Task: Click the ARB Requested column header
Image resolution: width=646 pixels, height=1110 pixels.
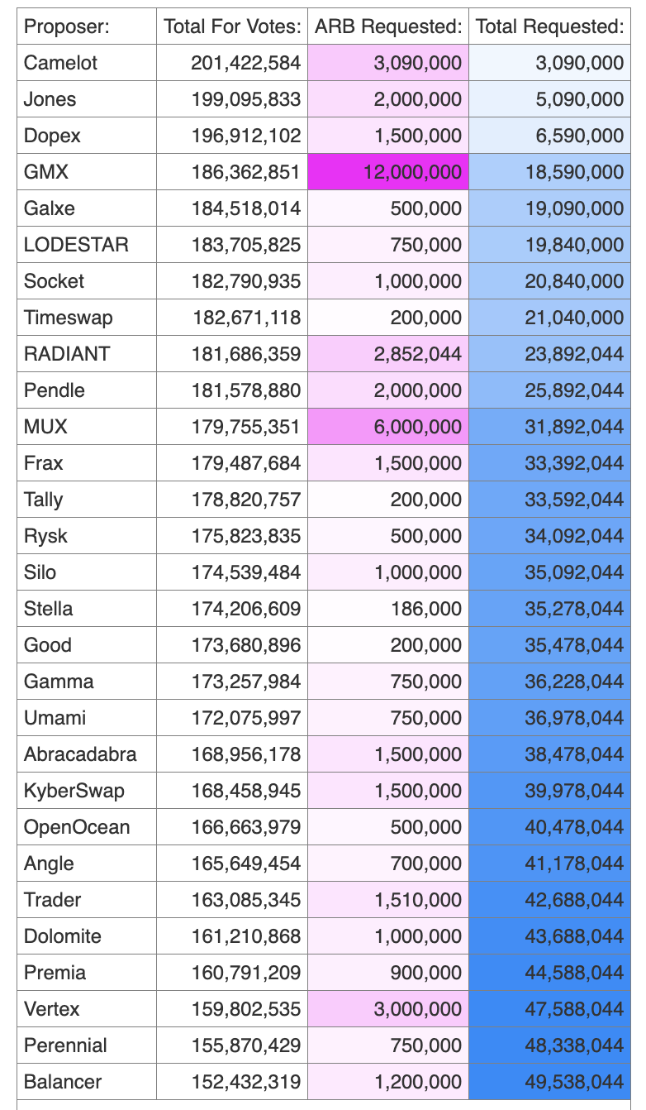Action: [x=388, y=26]
